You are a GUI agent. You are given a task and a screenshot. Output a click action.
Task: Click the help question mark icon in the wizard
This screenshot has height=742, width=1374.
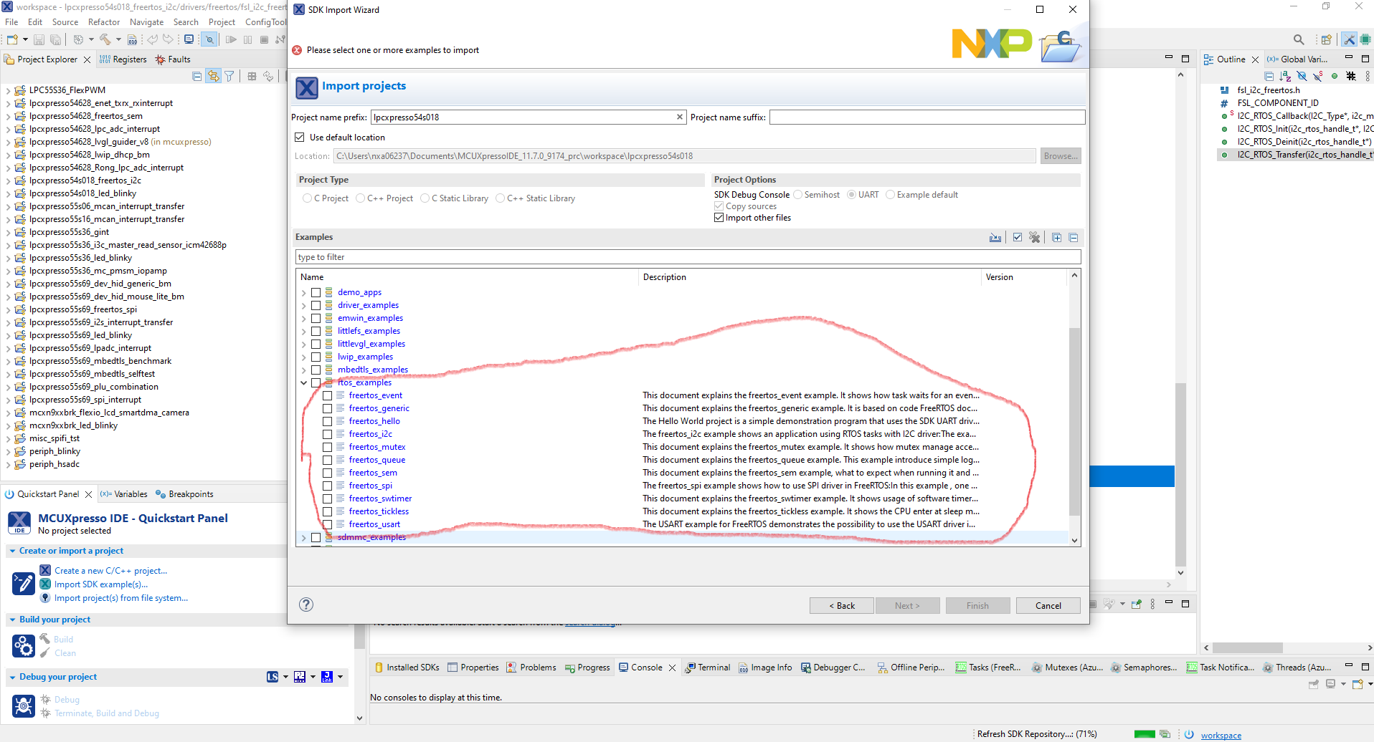(x=306, y=604)
